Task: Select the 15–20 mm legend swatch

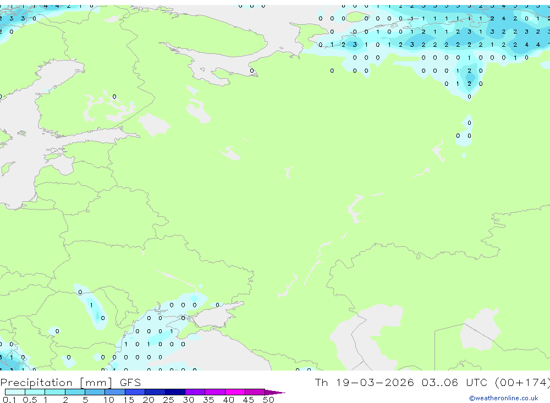Action: pos(135,392)
